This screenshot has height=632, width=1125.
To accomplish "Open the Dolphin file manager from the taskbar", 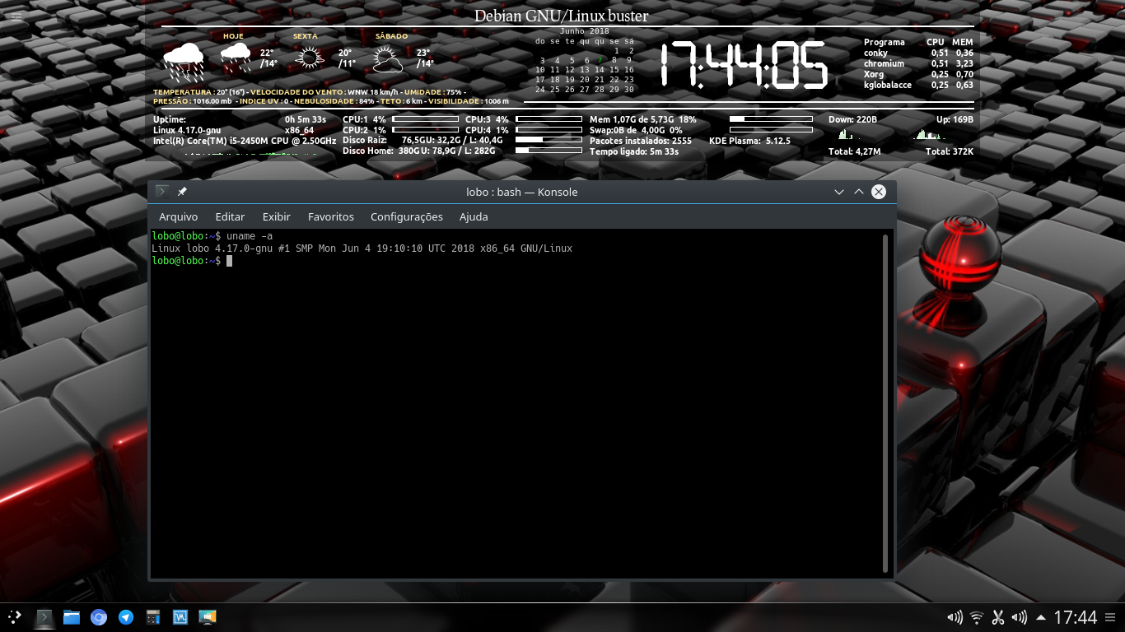I will pos(72,617).
